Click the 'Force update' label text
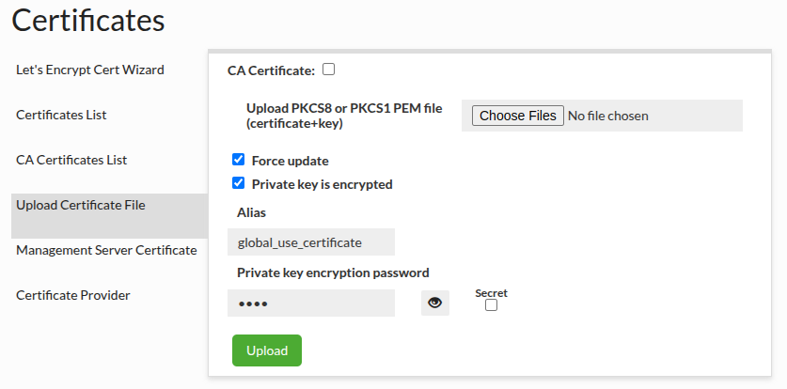 291,161
